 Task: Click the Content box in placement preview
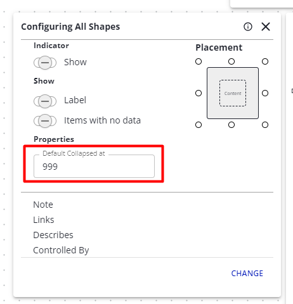coord(233,93)
